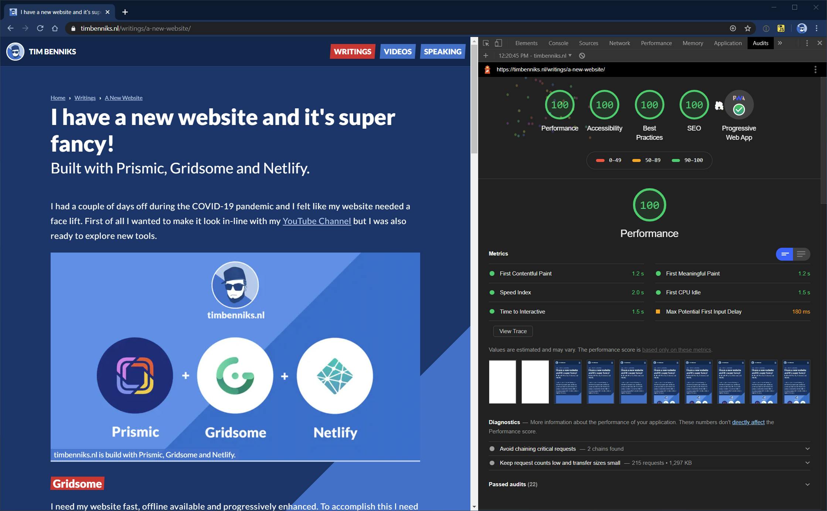Open the Chrome three-dot menu

point(817,28)
